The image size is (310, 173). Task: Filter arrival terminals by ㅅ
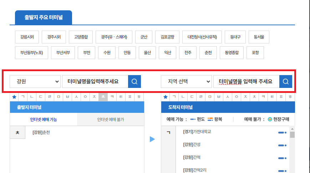[228, 97]
